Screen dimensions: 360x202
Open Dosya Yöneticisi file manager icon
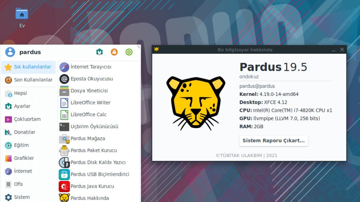coord(64,91)
